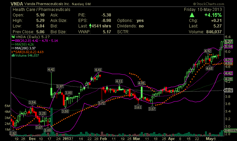
Task: Click the 4.92 peak price marker
Action: point(207,51)
